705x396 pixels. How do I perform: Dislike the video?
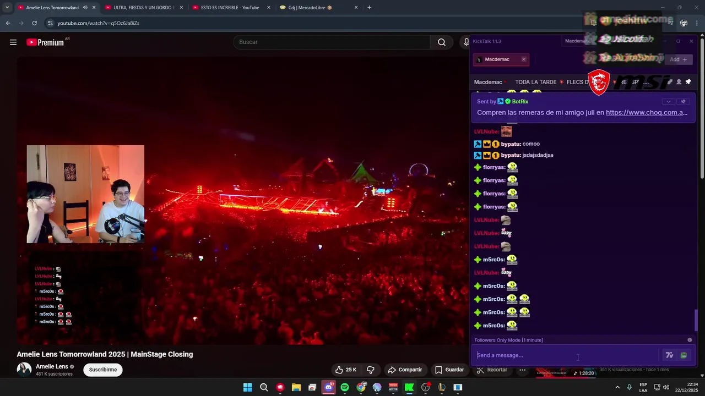pyautogui.click(x=371, y=370)
